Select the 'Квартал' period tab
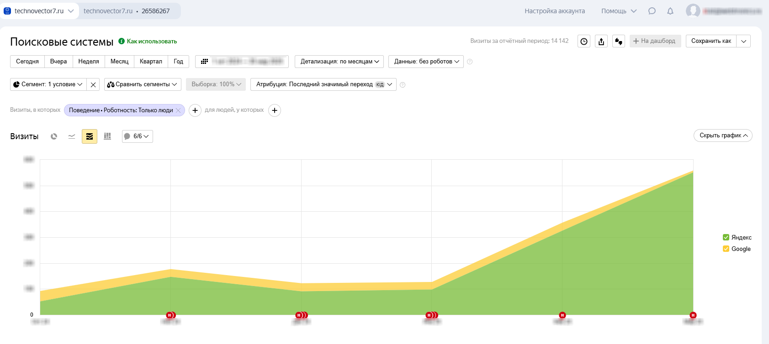Screen dimensions: 769x344 pos(151,62)
